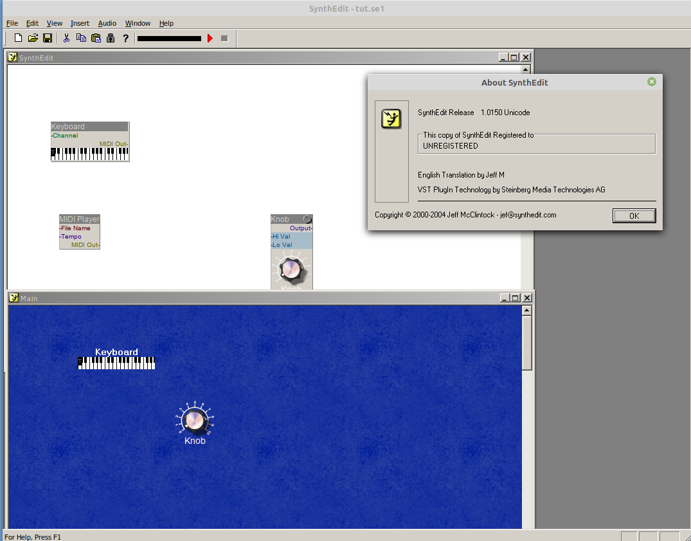Click the padlock icon in the toolbar
The image size is (691, 541).
tap(111, 39)
